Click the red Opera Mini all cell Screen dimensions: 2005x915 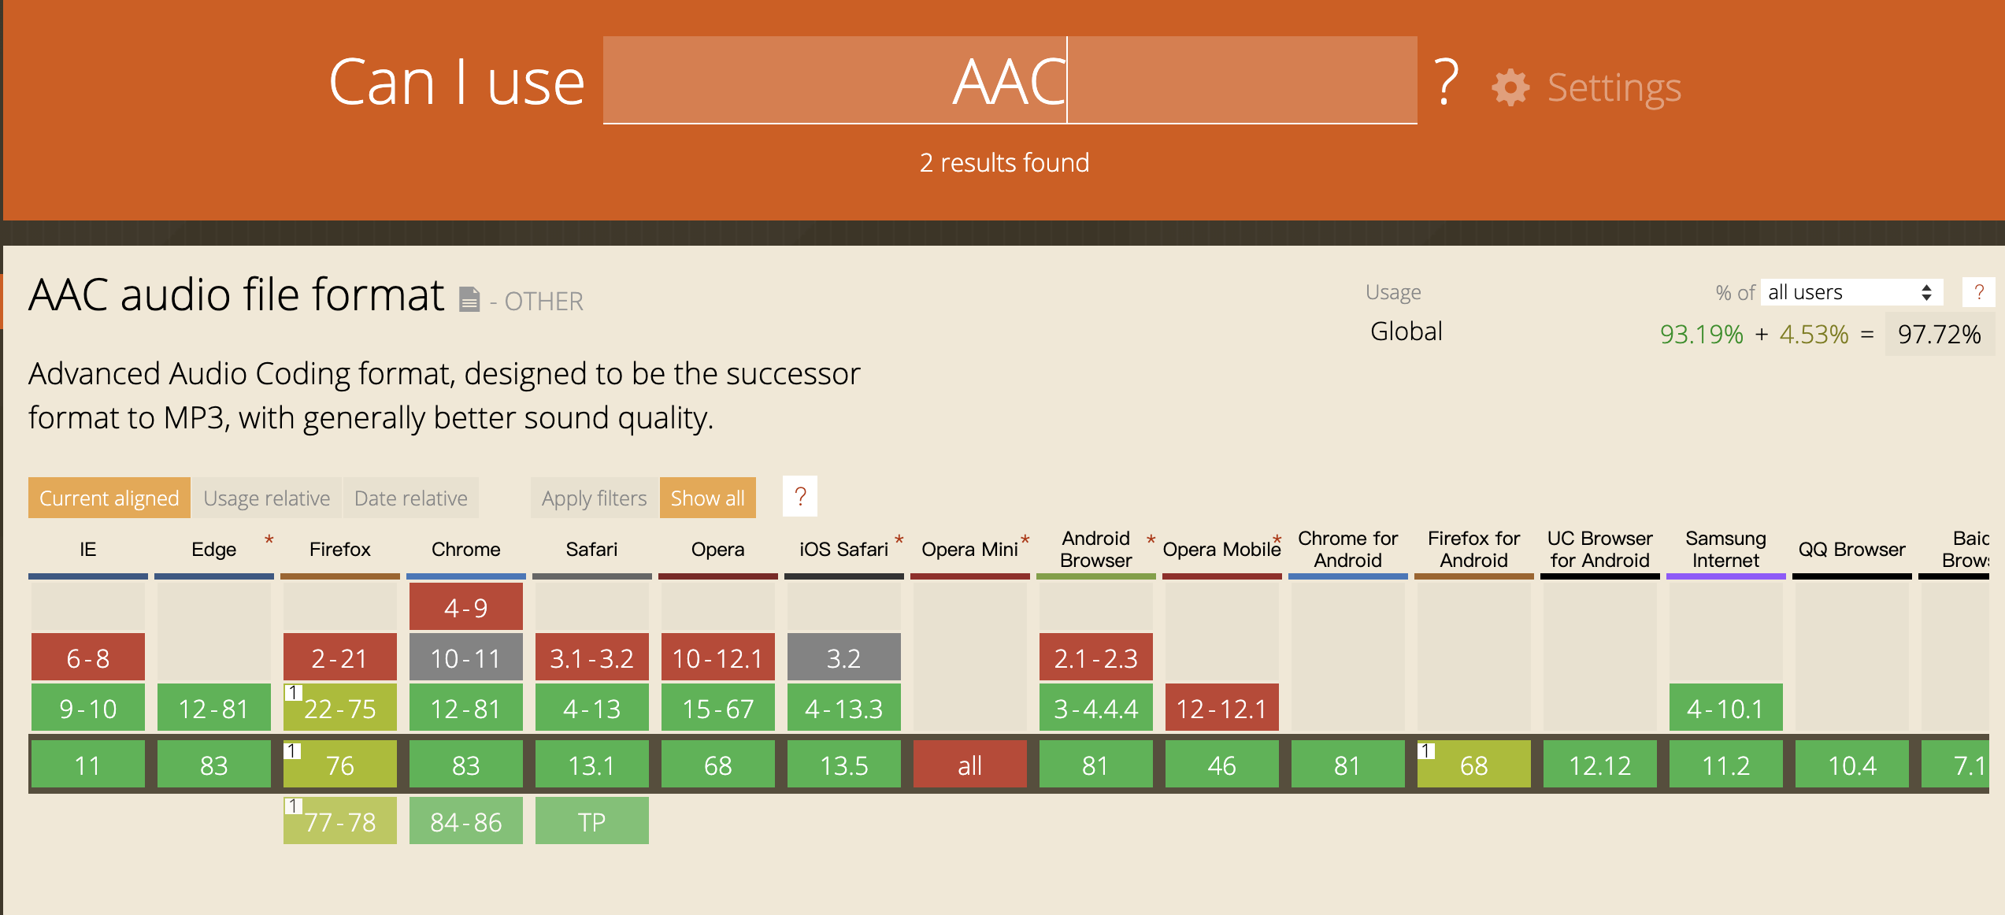point(969,765)
